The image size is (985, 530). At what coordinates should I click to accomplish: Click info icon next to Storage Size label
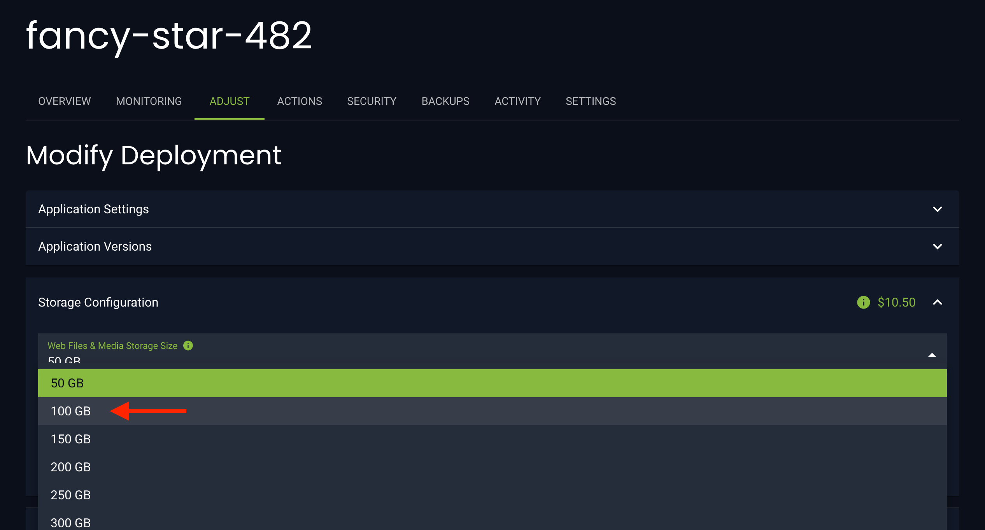(188, 345)
